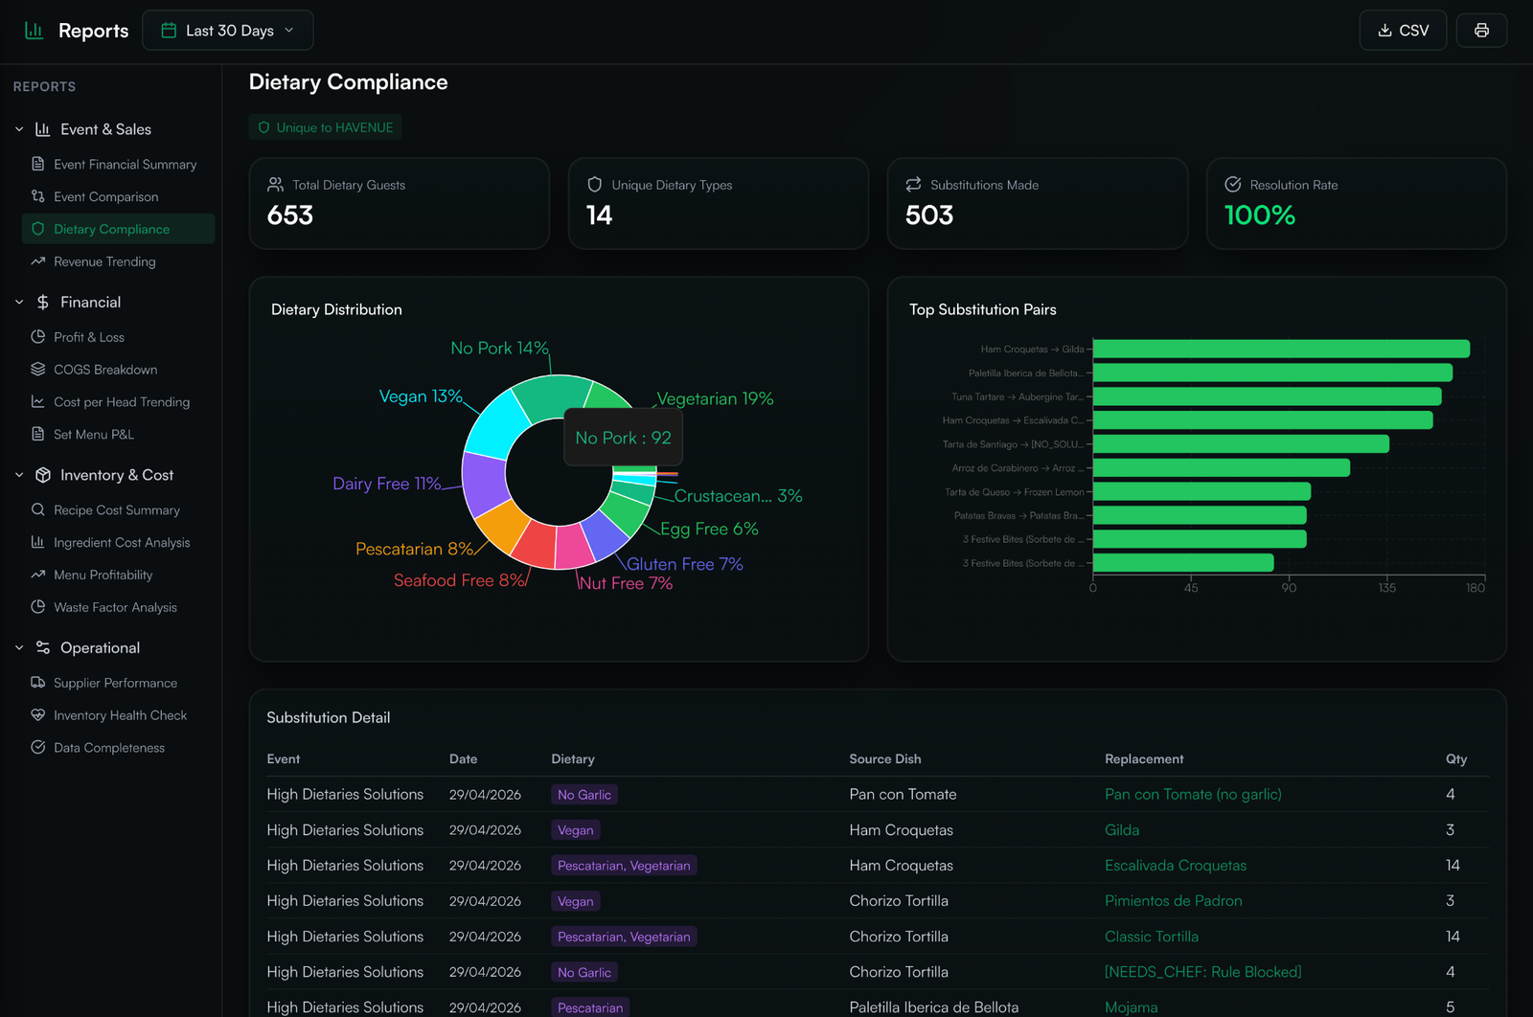Click the Classic Tortilla replacement
Viewport: 1533px width, 1017px height.
(x=1152, y=937)
